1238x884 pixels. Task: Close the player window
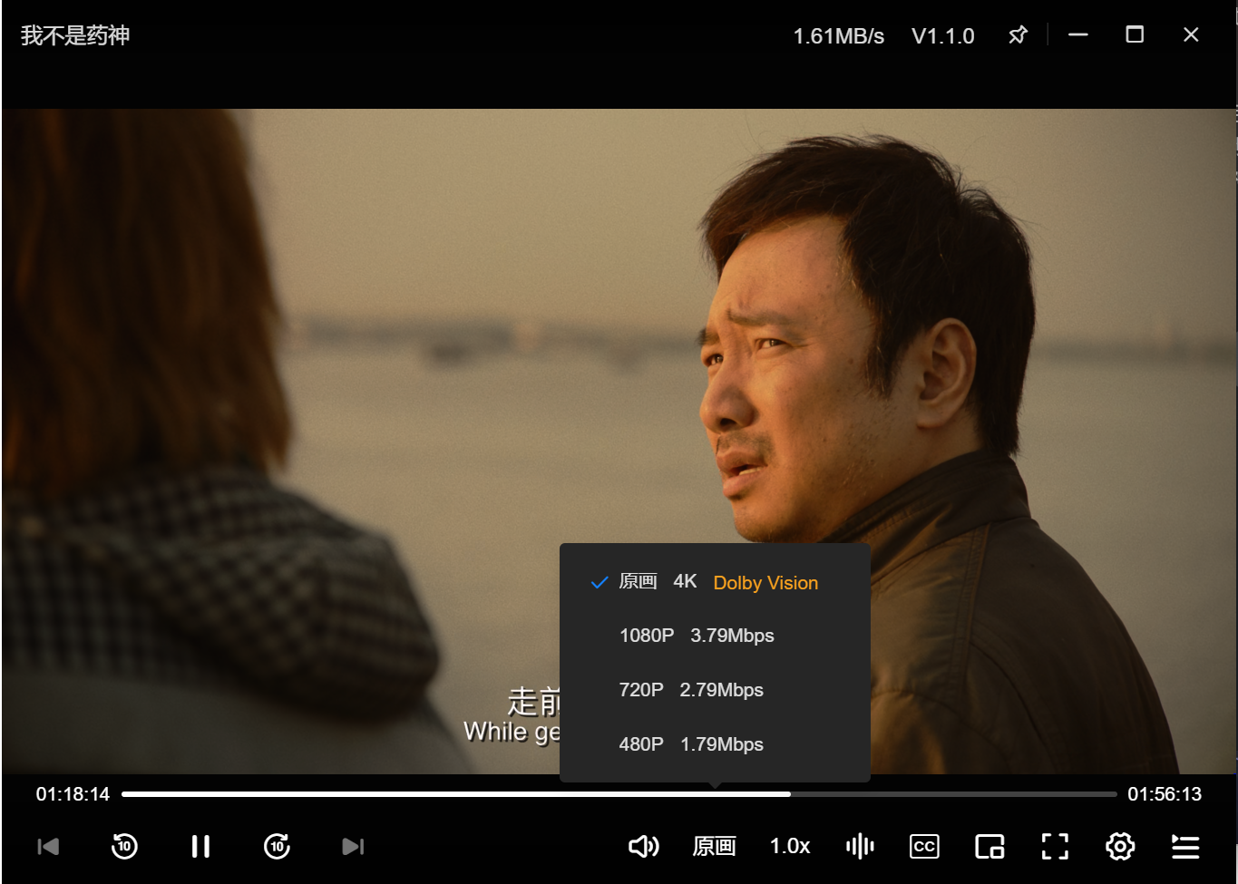1191,34
